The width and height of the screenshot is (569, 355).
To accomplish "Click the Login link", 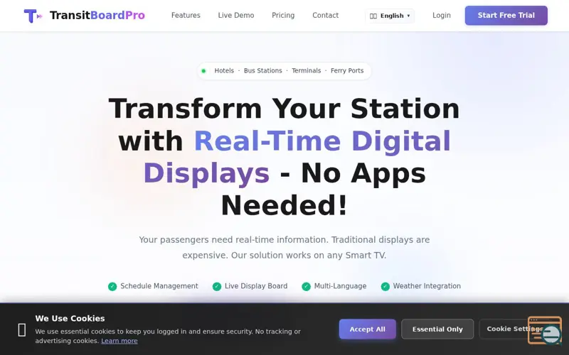I will point(442,16).
